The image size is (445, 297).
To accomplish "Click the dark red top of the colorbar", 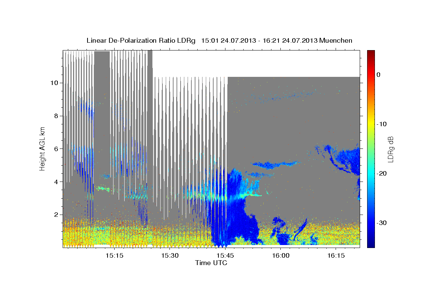I will [371, 53].
